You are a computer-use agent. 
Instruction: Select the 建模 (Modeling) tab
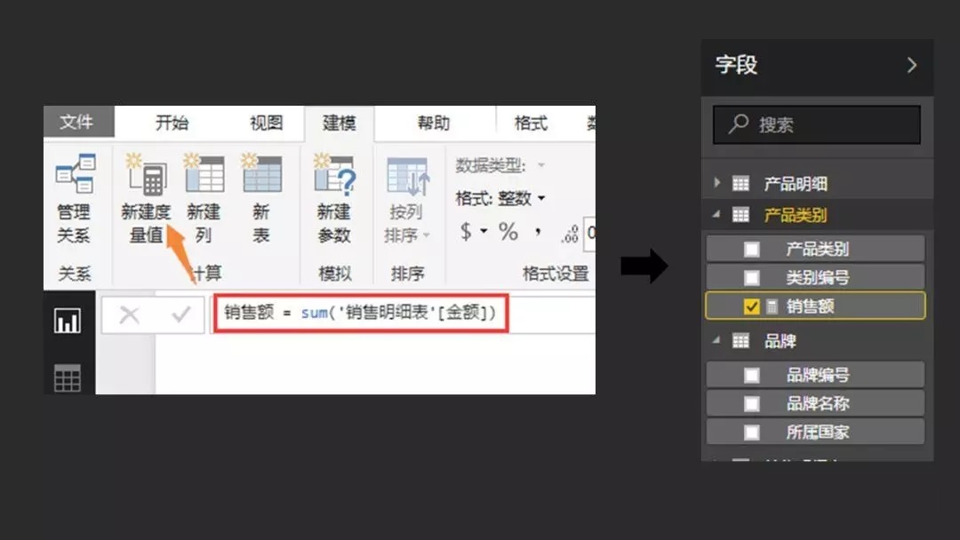[340, 123]
